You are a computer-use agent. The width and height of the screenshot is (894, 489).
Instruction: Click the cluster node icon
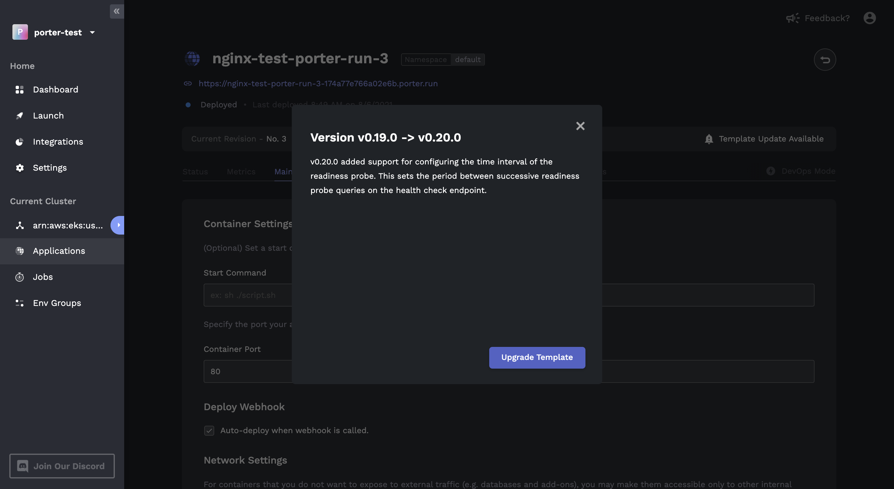coord(20,225)
